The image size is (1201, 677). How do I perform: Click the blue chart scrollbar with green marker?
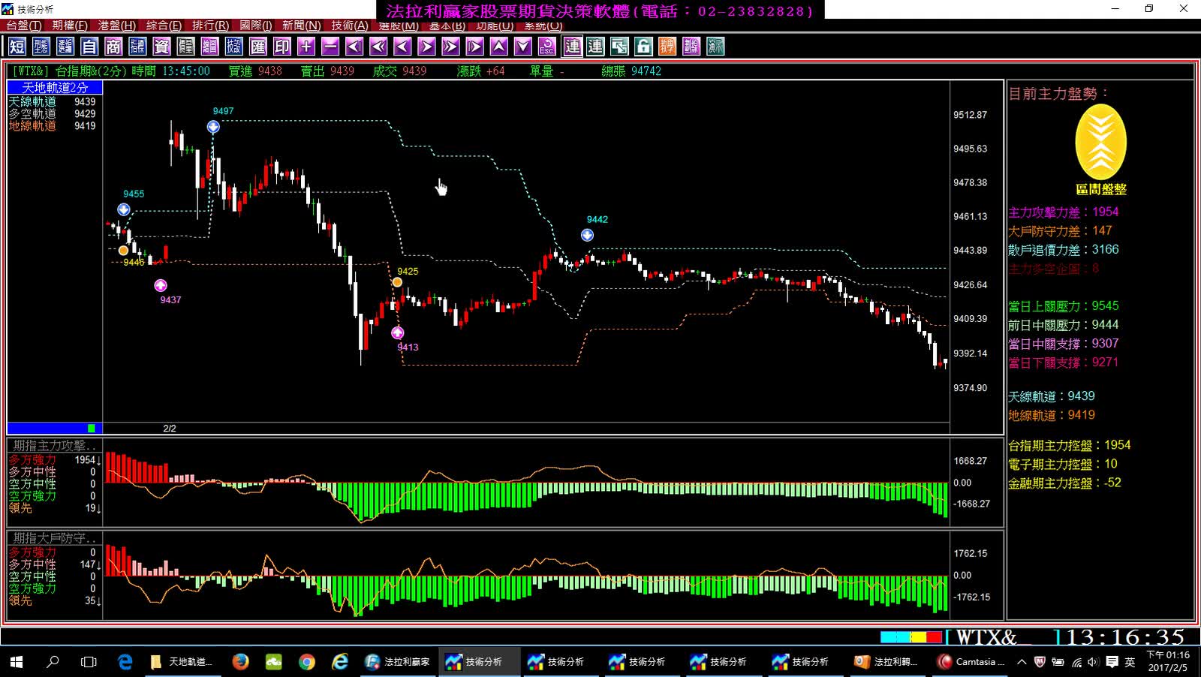(x=55, y=429)
